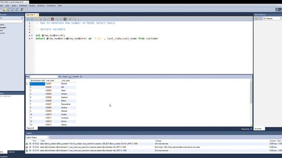
Task: Autosize columns icon in result toolbar
Action: coord(81,77)
